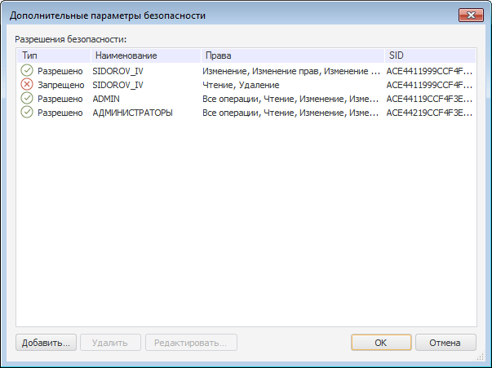
Task: Click the SID cell ACE44219CCF4F3E
Action: (428, 112)
